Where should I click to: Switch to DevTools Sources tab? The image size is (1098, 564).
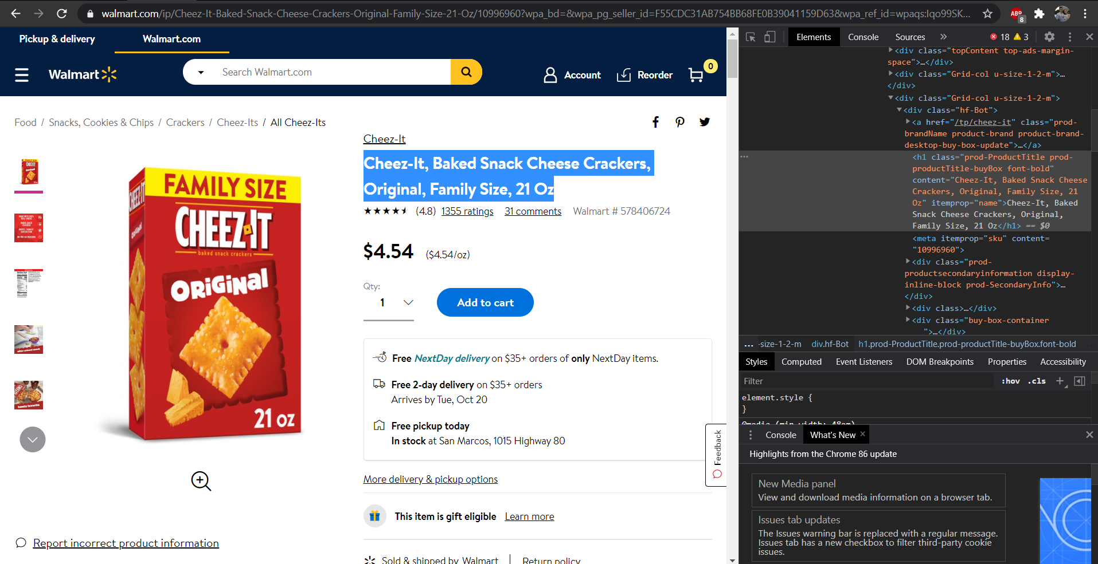pyautogui.click(x=910, y=37)
